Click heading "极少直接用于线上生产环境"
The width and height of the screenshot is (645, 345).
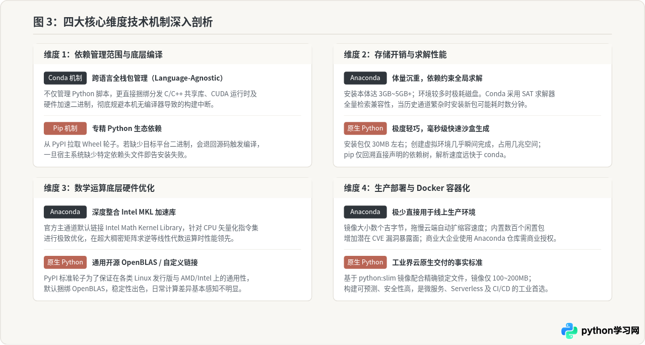[x=434, y=212]
